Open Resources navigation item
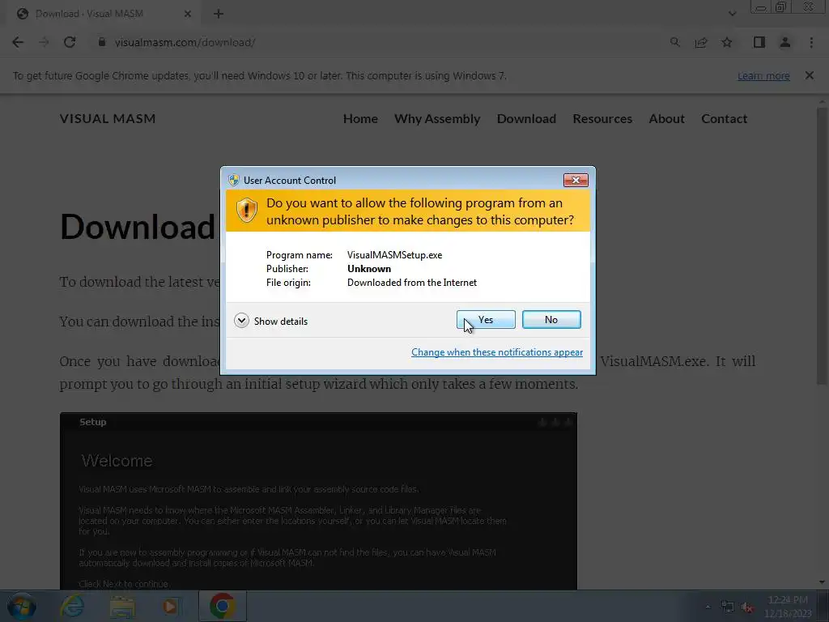 pyautogui.click(x=602, y=118)
